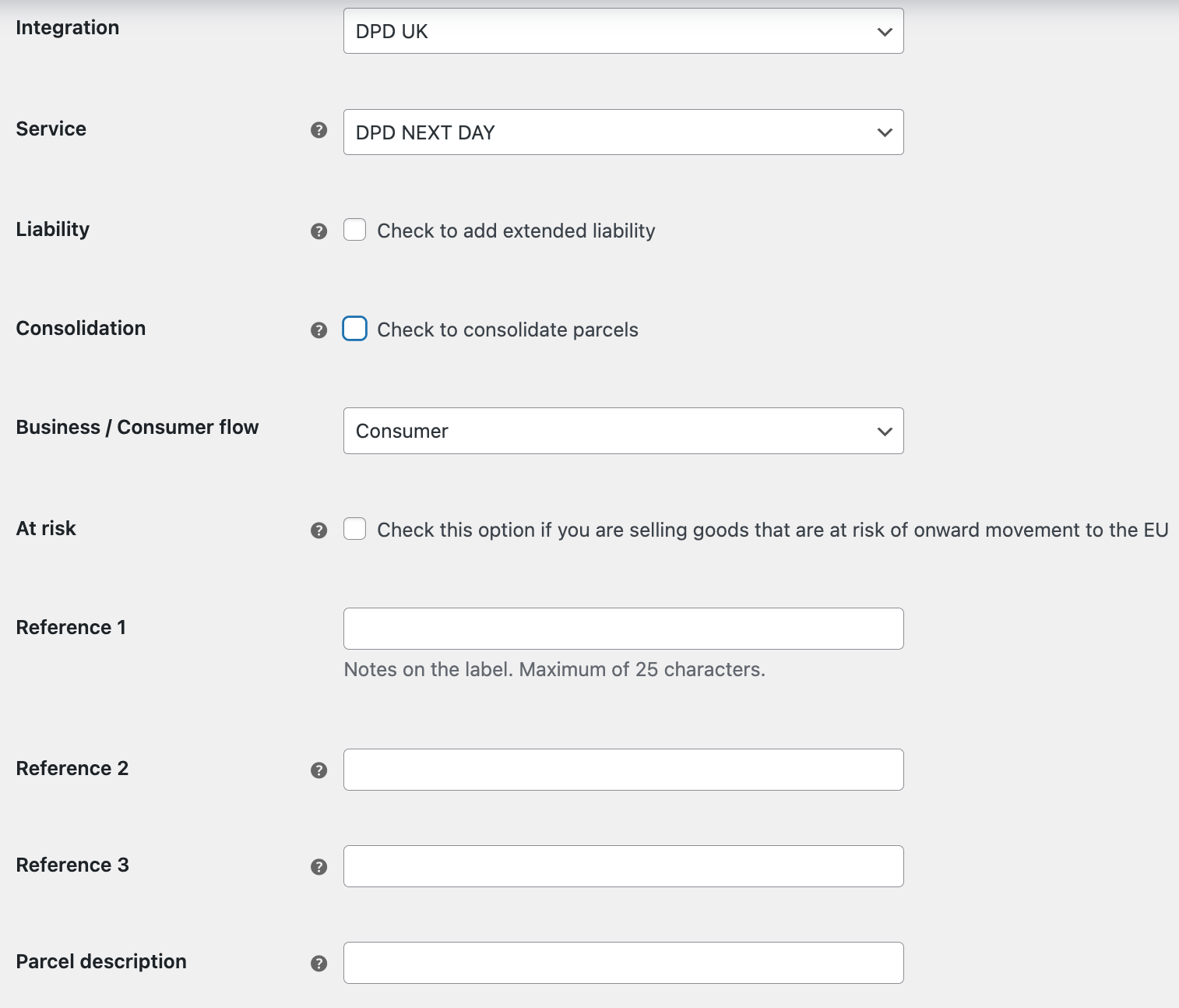
Task: Open the Integration dropdown showing DPD UK
Action: click(x=623, y=31)
